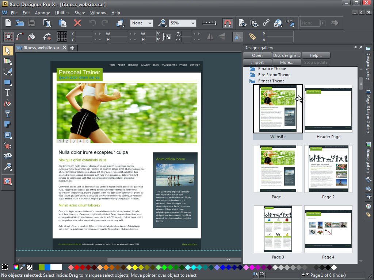Viewport: 374px width, 280px height.
Task: Activate the Photo editing tool
Action: pos(8,61)
